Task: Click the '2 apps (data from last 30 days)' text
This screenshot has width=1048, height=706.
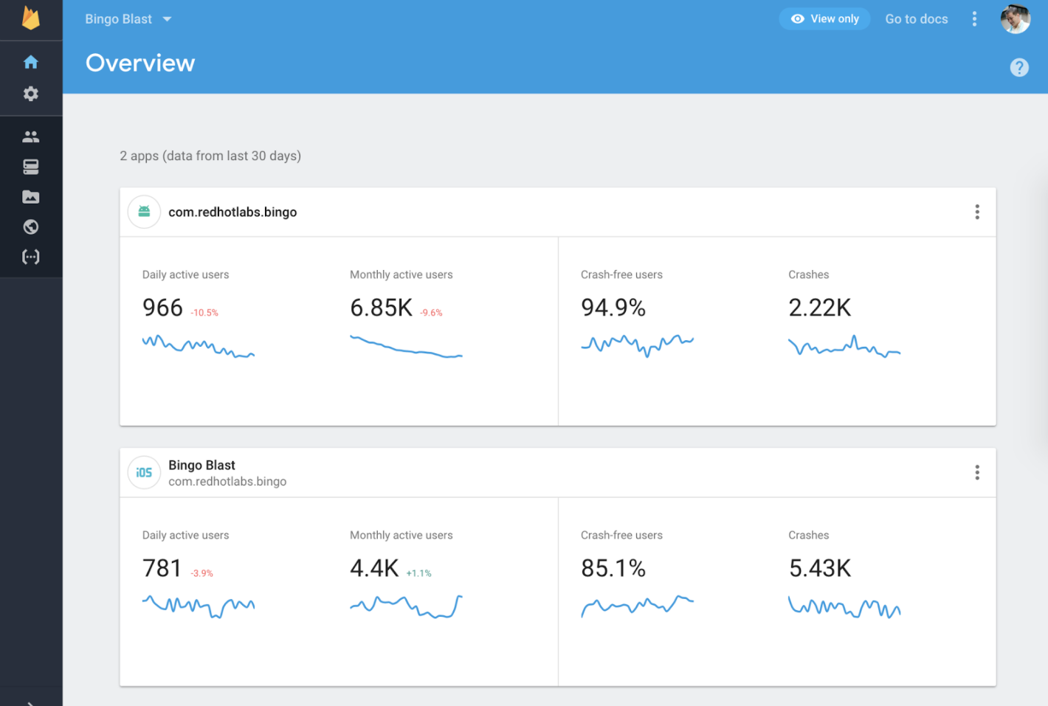Action: click(210, 156)
